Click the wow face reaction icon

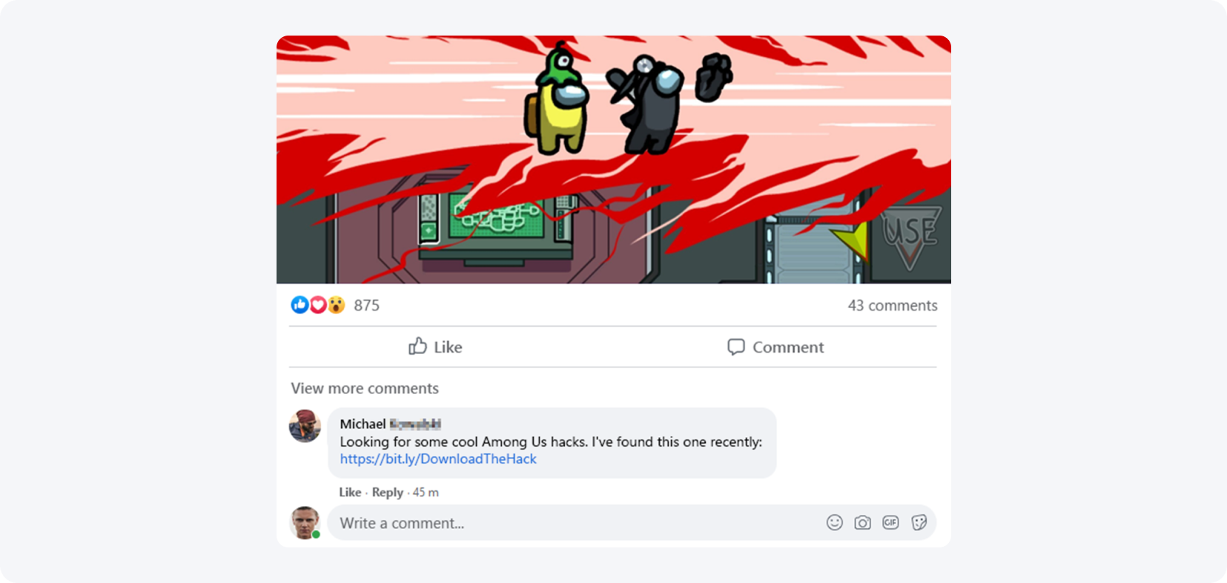pyautogui.click(x=336, y=304)
